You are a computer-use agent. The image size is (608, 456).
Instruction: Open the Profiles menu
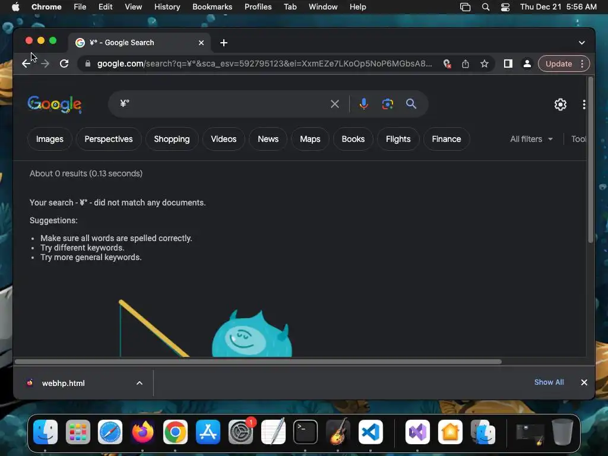coord(258,7)
